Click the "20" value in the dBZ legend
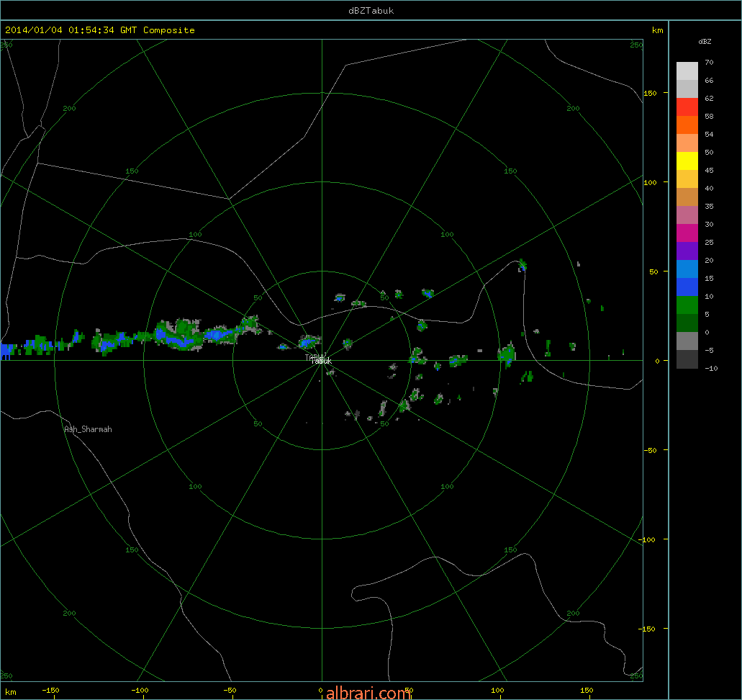This screenshot has height=700, width=742. [709, 260]
